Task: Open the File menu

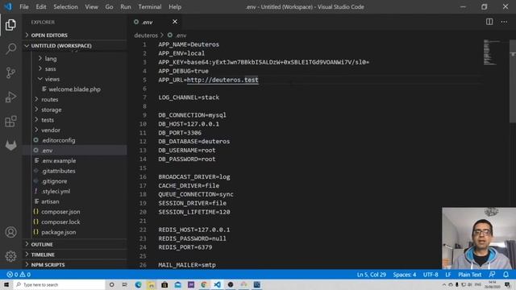Action: point(24,6)
